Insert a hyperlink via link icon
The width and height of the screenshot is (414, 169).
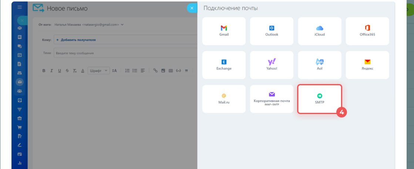pyautogui.click(x=155, y=70)
